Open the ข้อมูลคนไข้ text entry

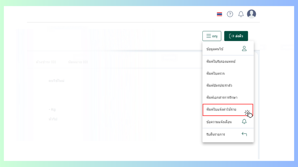(x=215, y=49)
